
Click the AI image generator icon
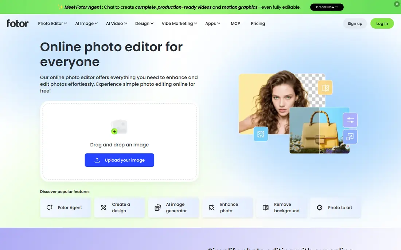point(158,208)
